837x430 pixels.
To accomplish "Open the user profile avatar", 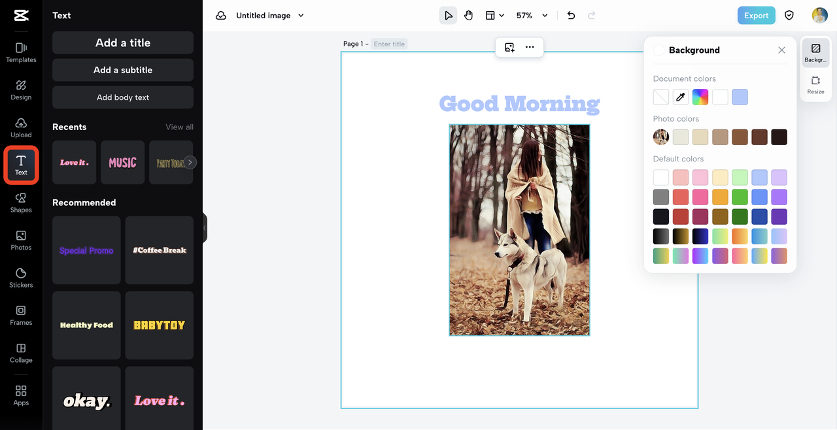I will tap(820, 16).
